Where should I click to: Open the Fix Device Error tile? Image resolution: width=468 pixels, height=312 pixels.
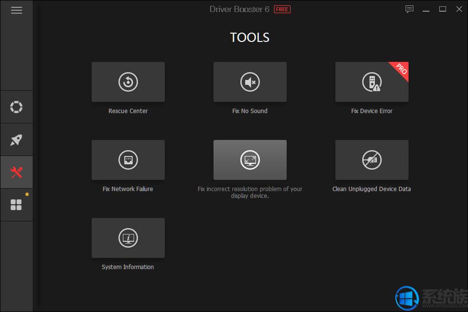[x=372, y=82]
